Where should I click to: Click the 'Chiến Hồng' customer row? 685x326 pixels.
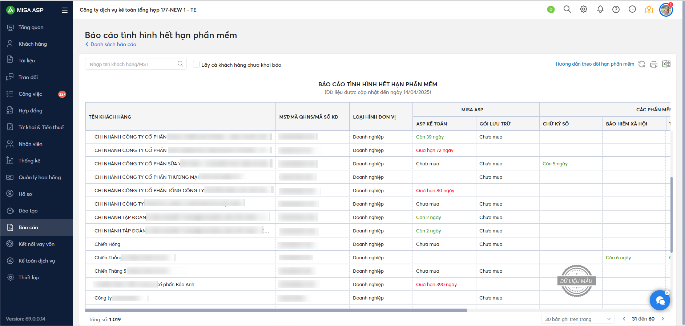point(378,244)
